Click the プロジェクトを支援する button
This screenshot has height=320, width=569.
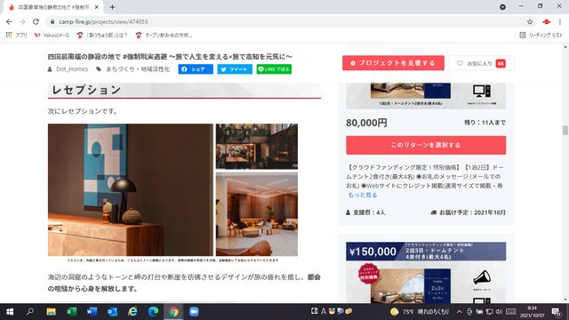(x=393, y=63)
